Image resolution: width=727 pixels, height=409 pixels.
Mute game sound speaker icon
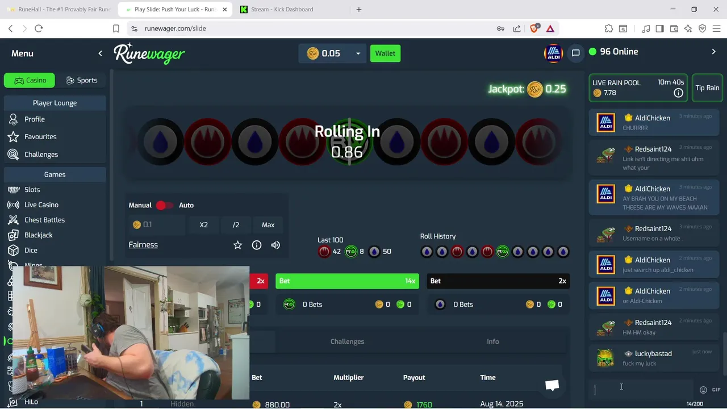tap(275, 245)
